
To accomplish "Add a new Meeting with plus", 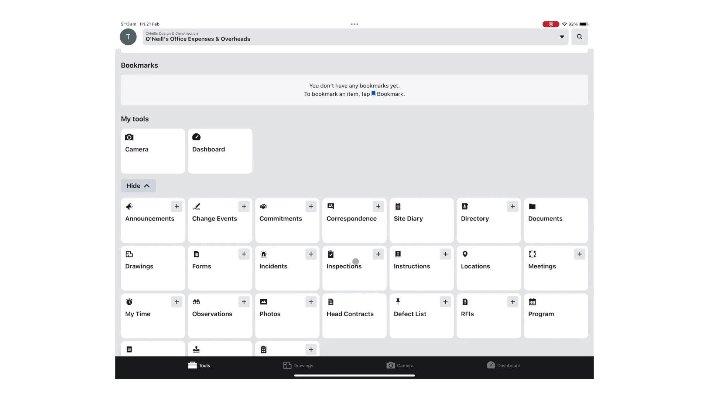I will [580, 254].
